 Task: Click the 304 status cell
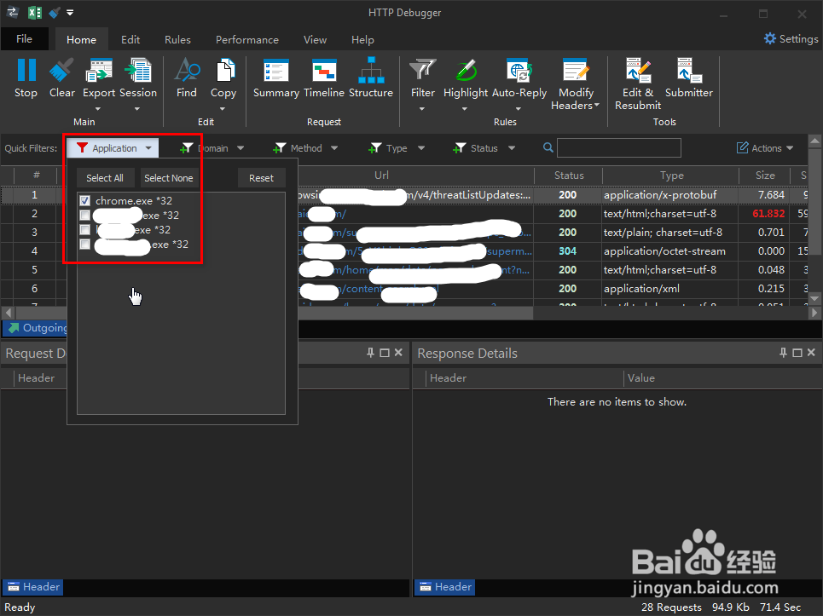(x=567, y=251)
